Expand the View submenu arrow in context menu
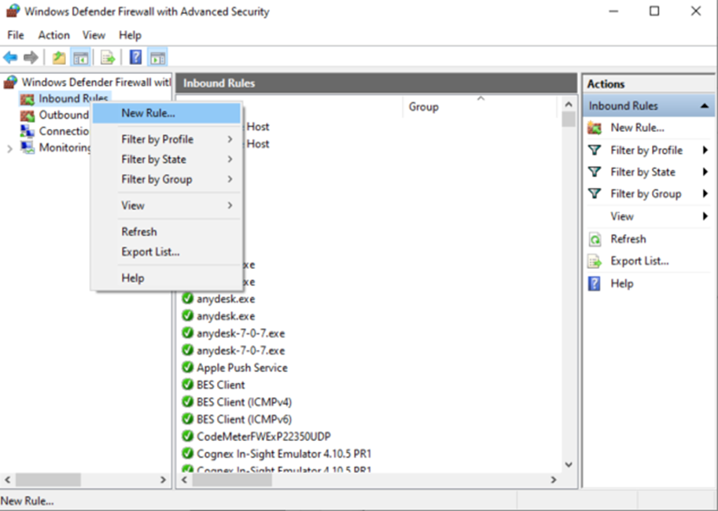 pyautogui.click(x=230, y=206)
